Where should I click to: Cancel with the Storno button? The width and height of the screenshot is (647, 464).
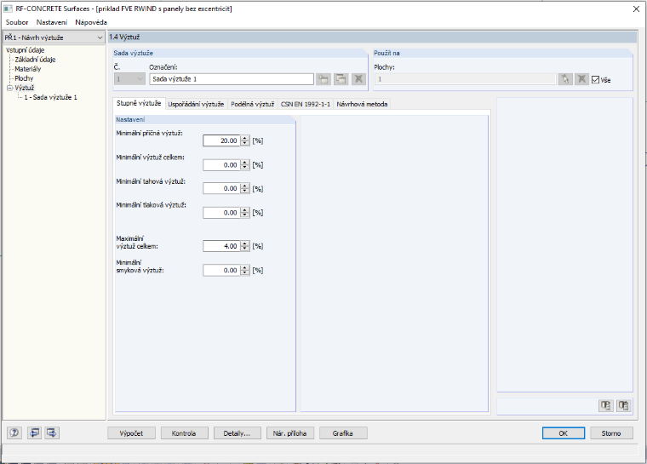click(x=611, y=433)
